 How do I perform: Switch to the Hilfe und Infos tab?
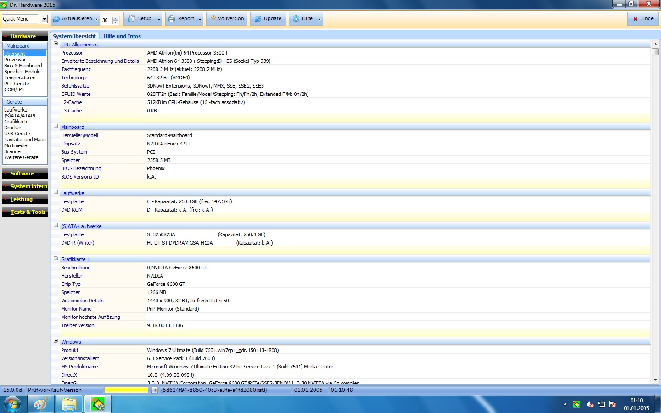pyautogui.click(x=122, y=36)
